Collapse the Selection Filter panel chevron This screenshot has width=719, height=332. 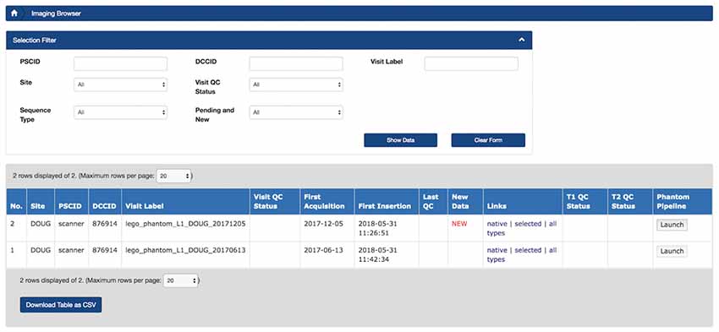[x=521, y=41]
